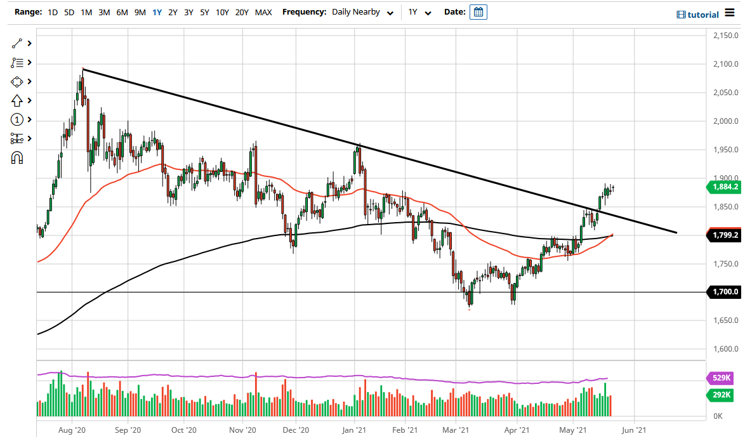Set range to 5D
This screenshot has width=745, height=441.
click(x=69, y=12)
